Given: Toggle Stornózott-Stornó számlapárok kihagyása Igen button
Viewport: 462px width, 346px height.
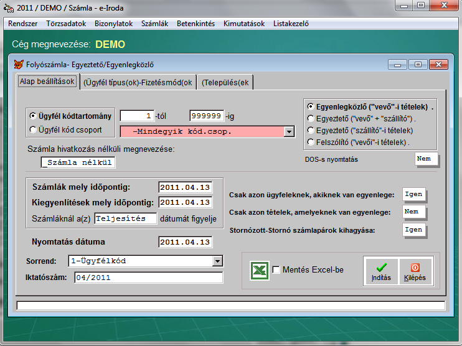Looking at the screenshot, I should 413,230.
